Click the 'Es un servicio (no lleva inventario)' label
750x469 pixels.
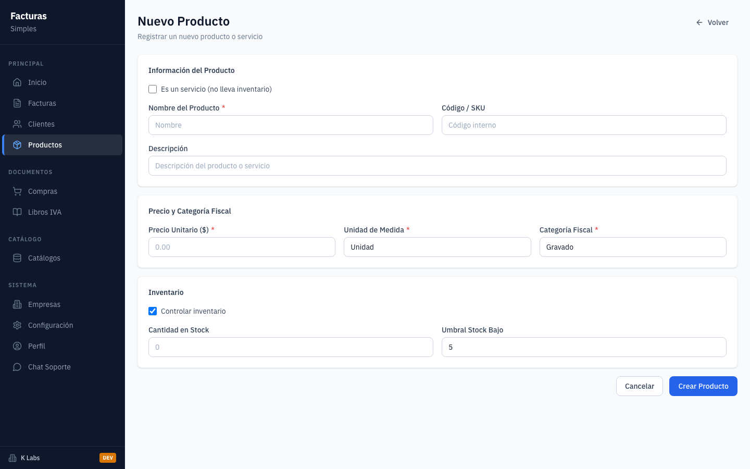216,89
